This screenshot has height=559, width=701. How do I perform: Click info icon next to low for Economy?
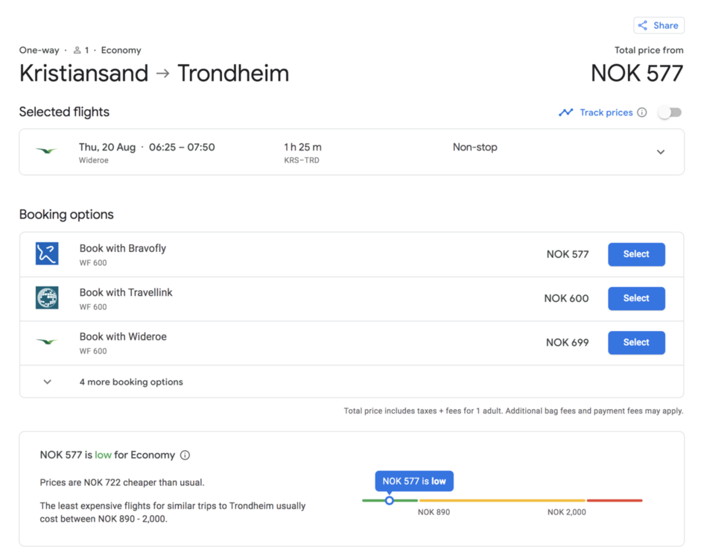pos(185,455)
